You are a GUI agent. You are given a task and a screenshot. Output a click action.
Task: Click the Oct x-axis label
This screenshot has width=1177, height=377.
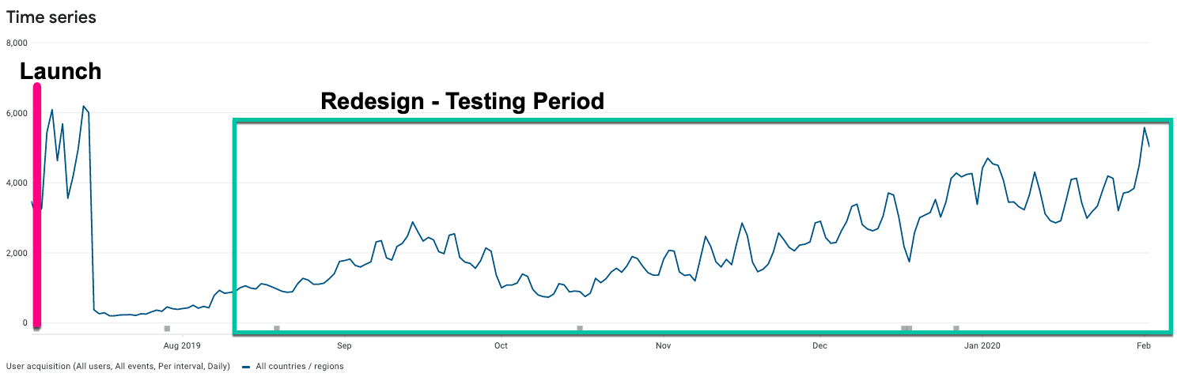pos(500,345)
